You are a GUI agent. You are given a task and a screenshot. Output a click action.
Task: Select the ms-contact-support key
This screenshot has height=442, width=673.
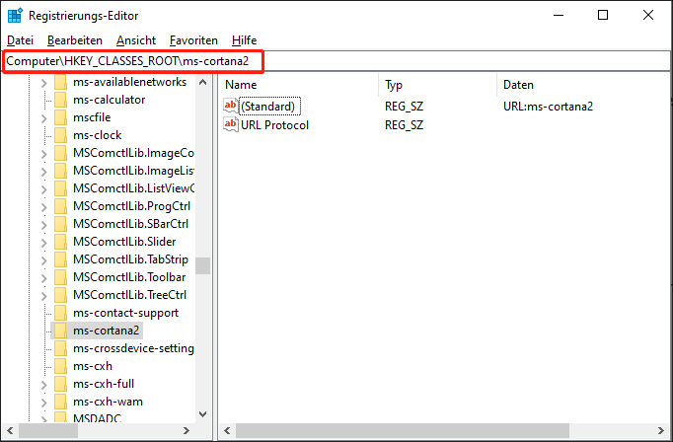[125, 313]
